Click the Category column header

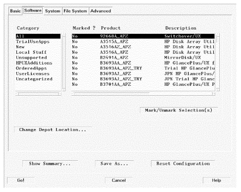(x=28, y=28)
